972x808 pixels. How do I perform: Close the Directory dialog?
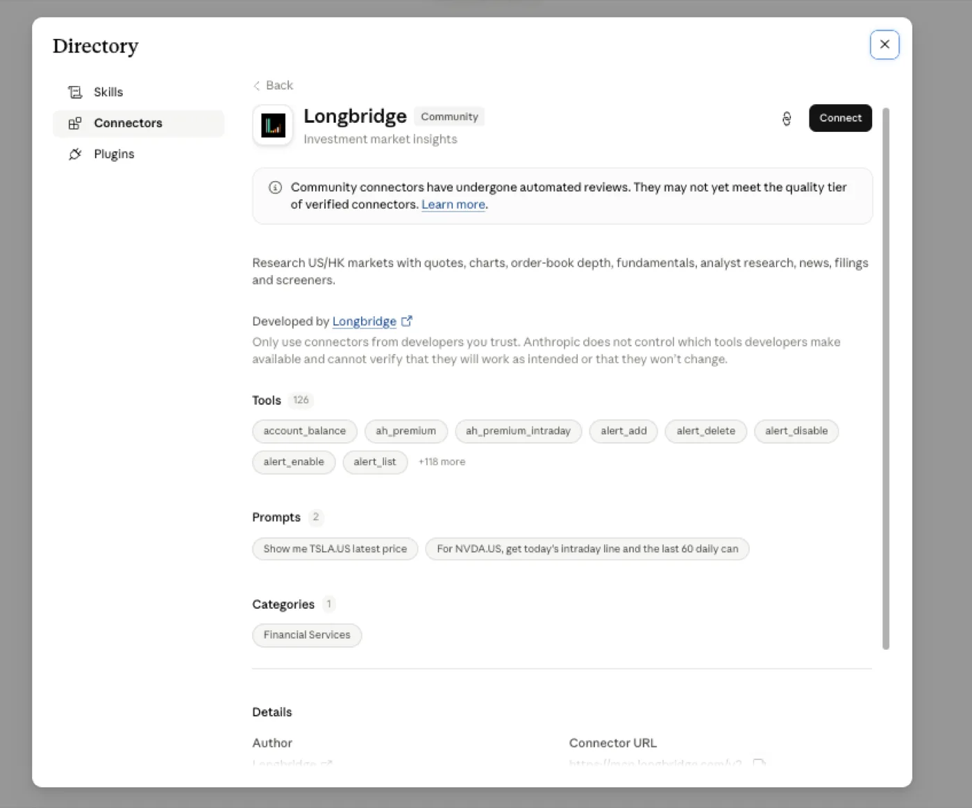[885, 44]
